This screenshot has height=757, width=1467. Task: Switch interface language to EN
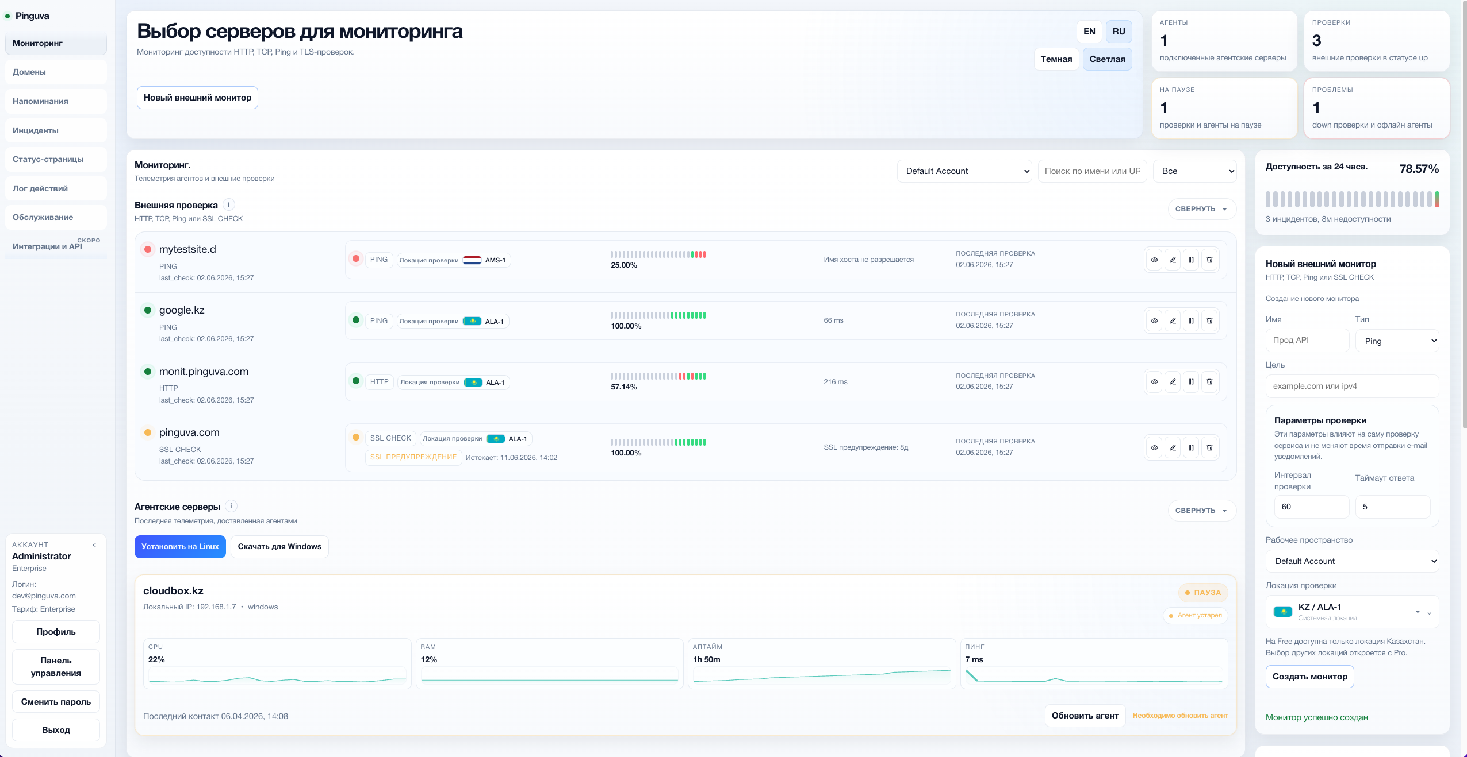[1089, 32]
